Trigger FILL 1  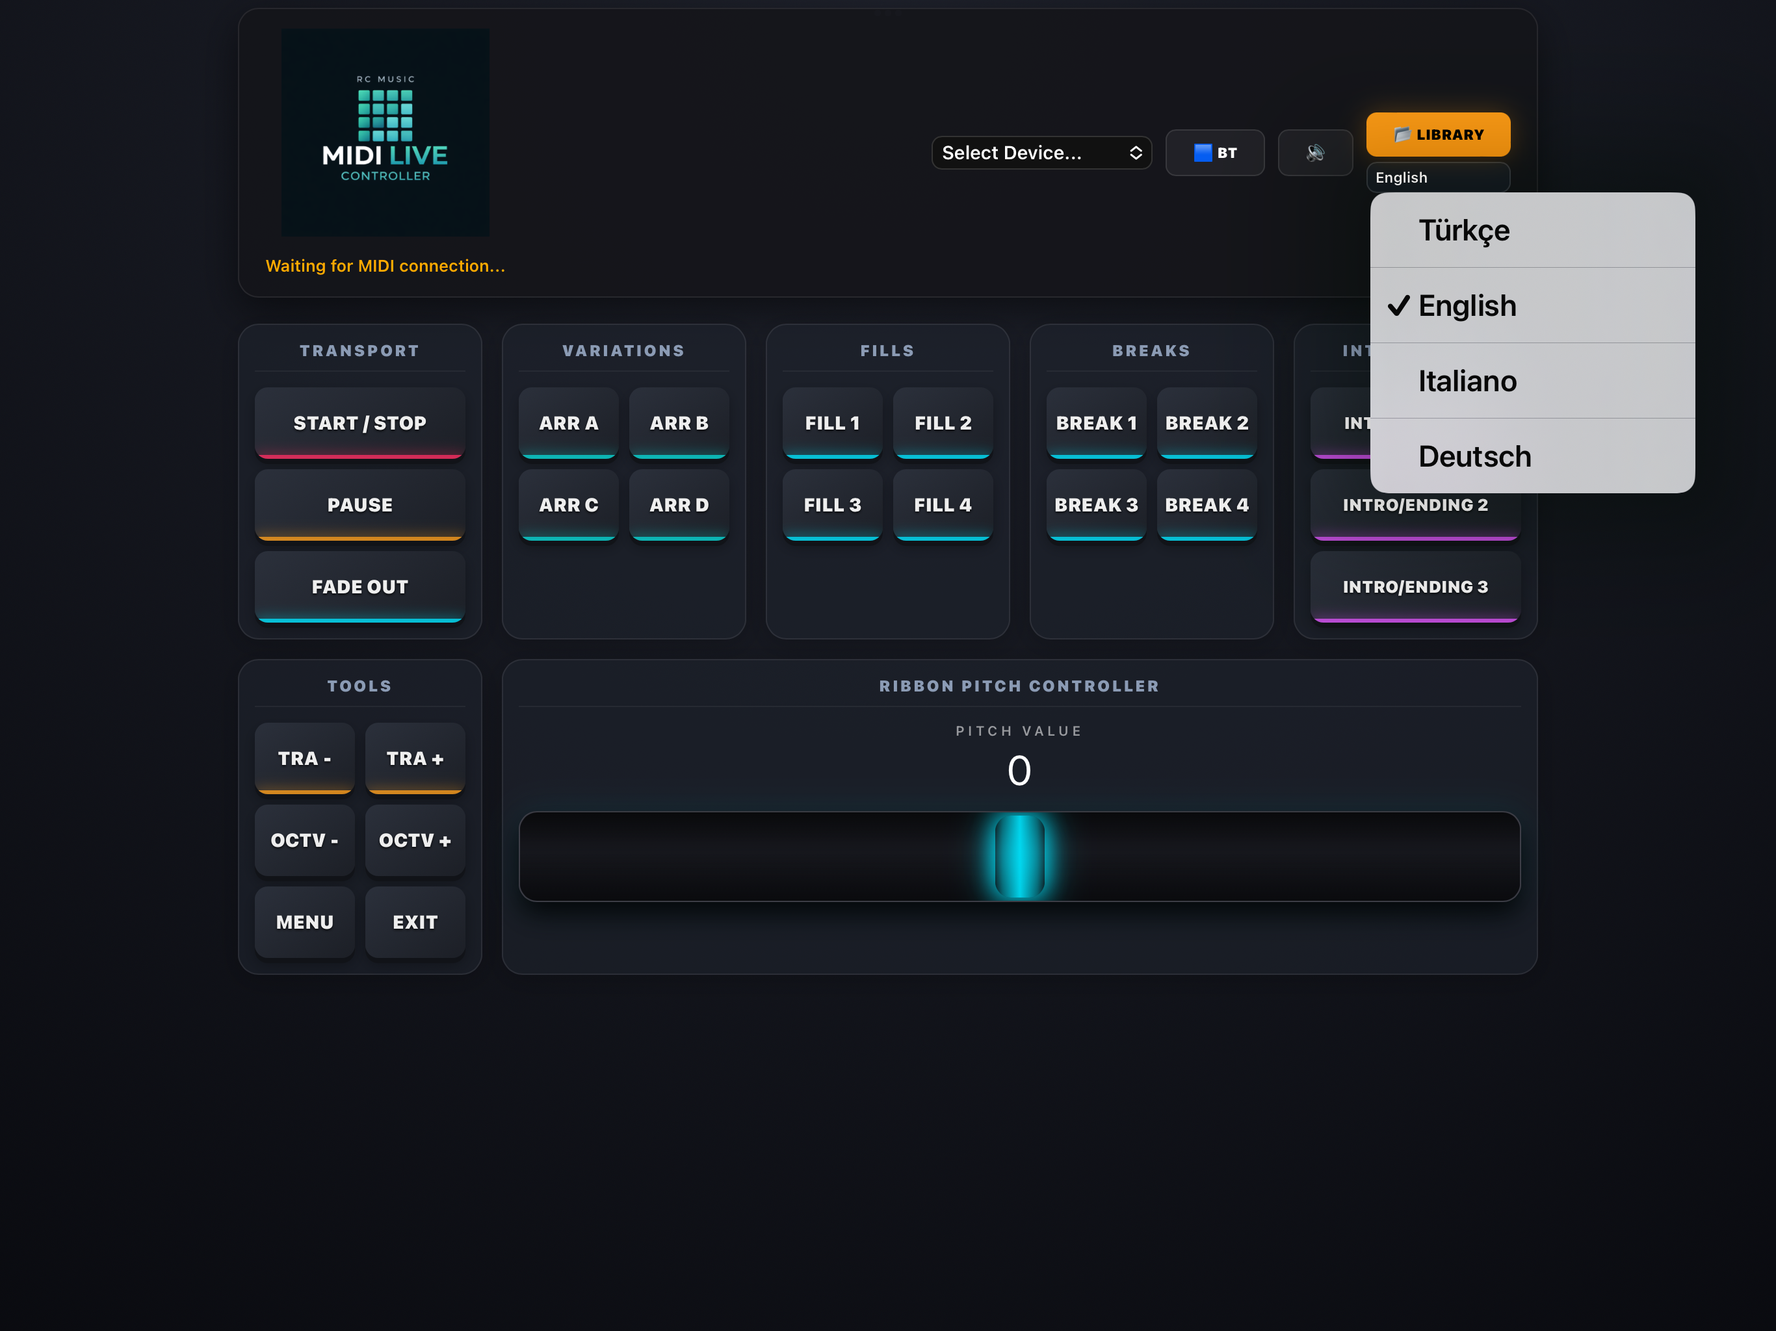point(832,423)
